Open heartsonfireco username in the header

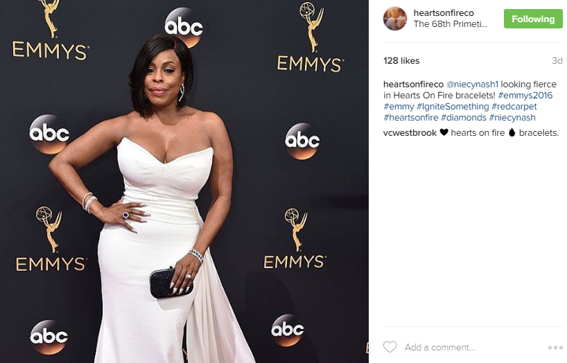pos(444,13)
